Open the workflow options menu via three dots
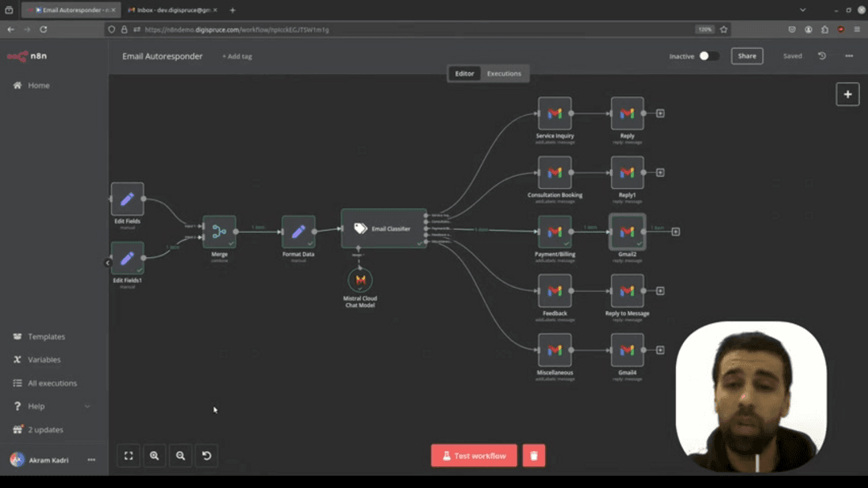Image resolution: width=868 pixels, height=488 pixels. 848,55
